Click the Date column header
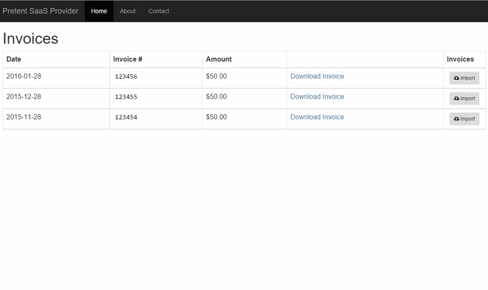Image resolution: width=488 pixels, height=290 pixels. tap(14, 59)
